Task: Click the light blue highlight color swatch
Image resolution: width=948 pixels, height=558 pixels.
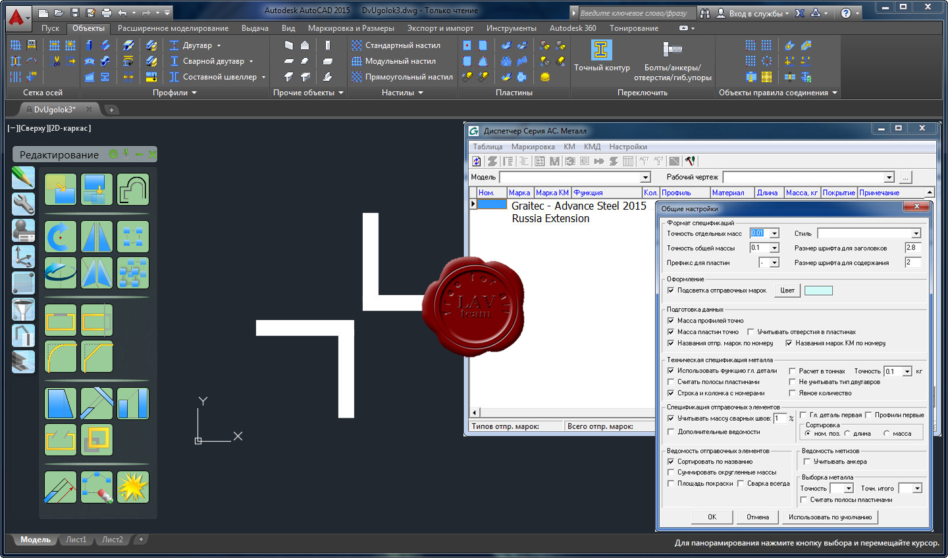Action: (x=818, y=291)
